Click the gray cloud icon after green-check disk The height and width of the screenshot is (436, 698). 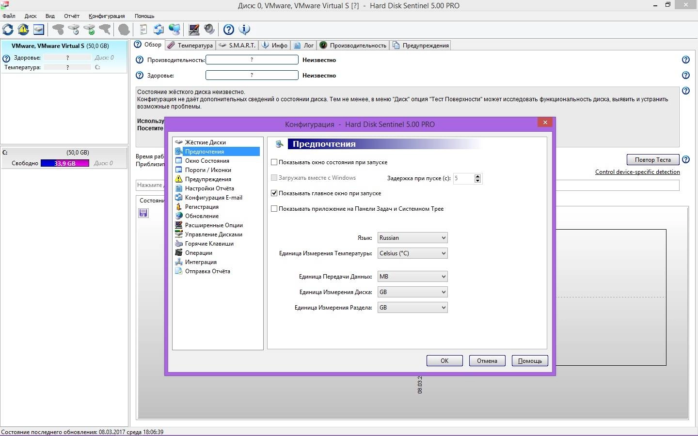tap(105, 30)
